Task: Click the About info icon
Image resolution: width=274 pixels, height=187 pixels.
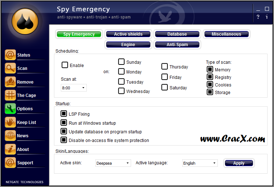Action: tap(10, 149)
